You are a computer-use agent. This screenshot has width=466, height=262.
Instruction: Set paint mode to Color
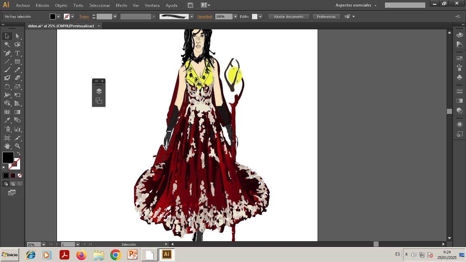pos(6,175)
